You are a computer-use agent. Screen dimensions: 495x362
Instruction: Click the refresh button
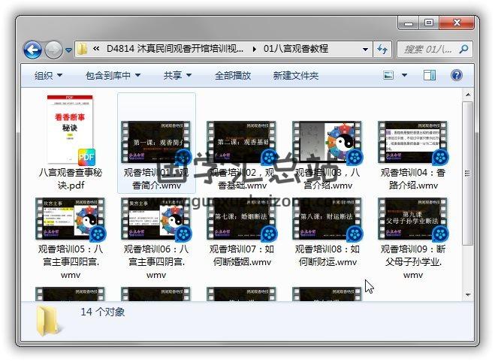coord(382,50)
